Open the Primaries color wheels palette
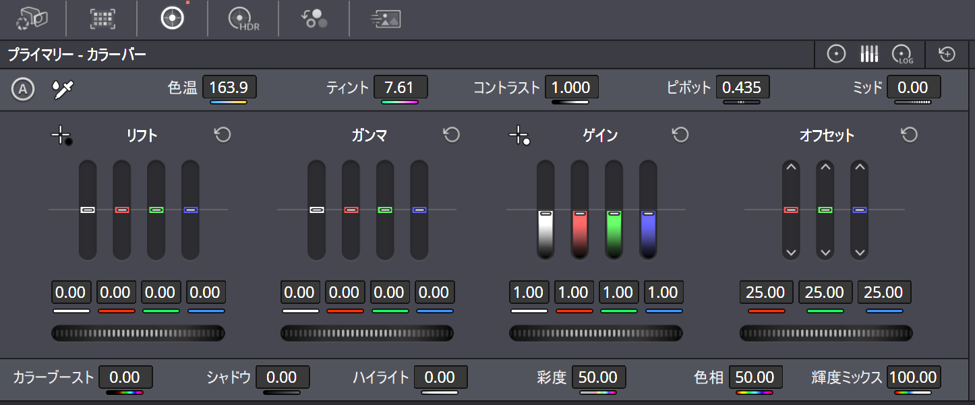This screenshot has width=975, height=405. 172,19
